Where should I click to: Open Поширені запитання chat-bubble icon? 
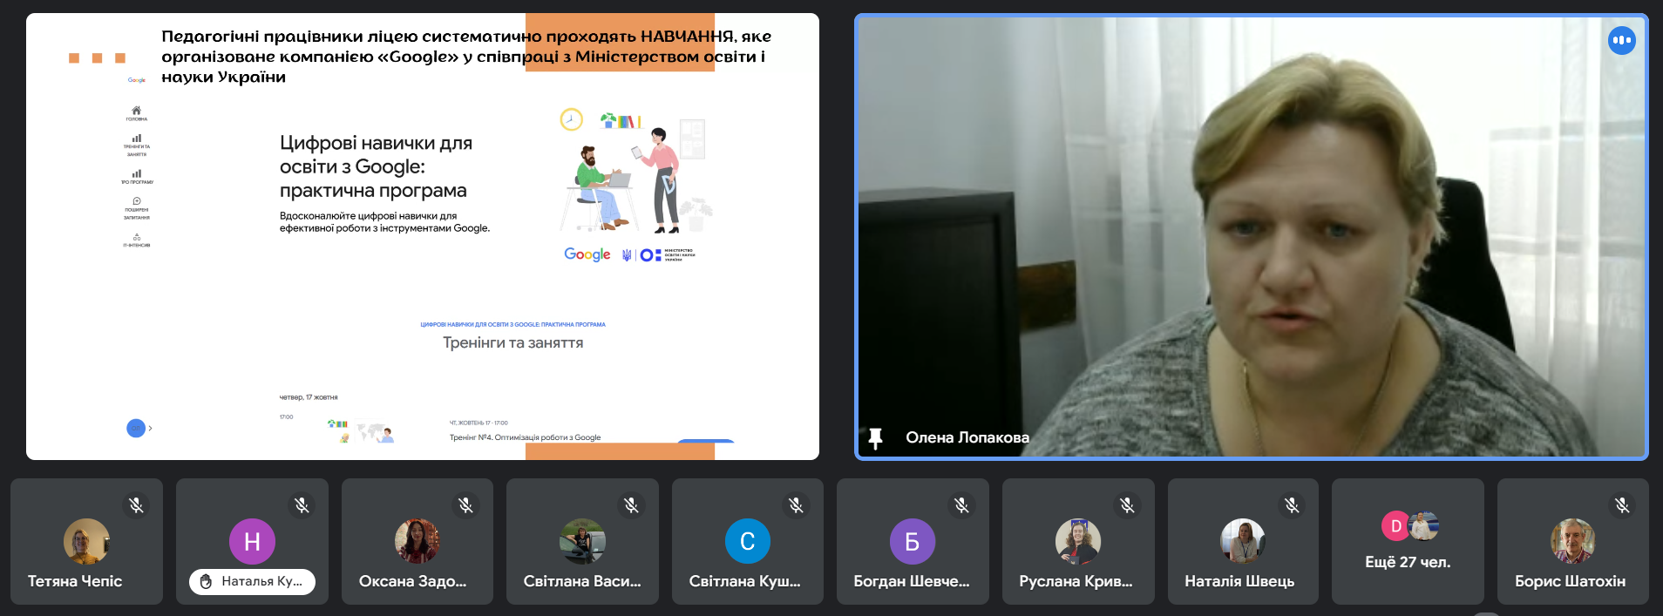tap(137, 201)
